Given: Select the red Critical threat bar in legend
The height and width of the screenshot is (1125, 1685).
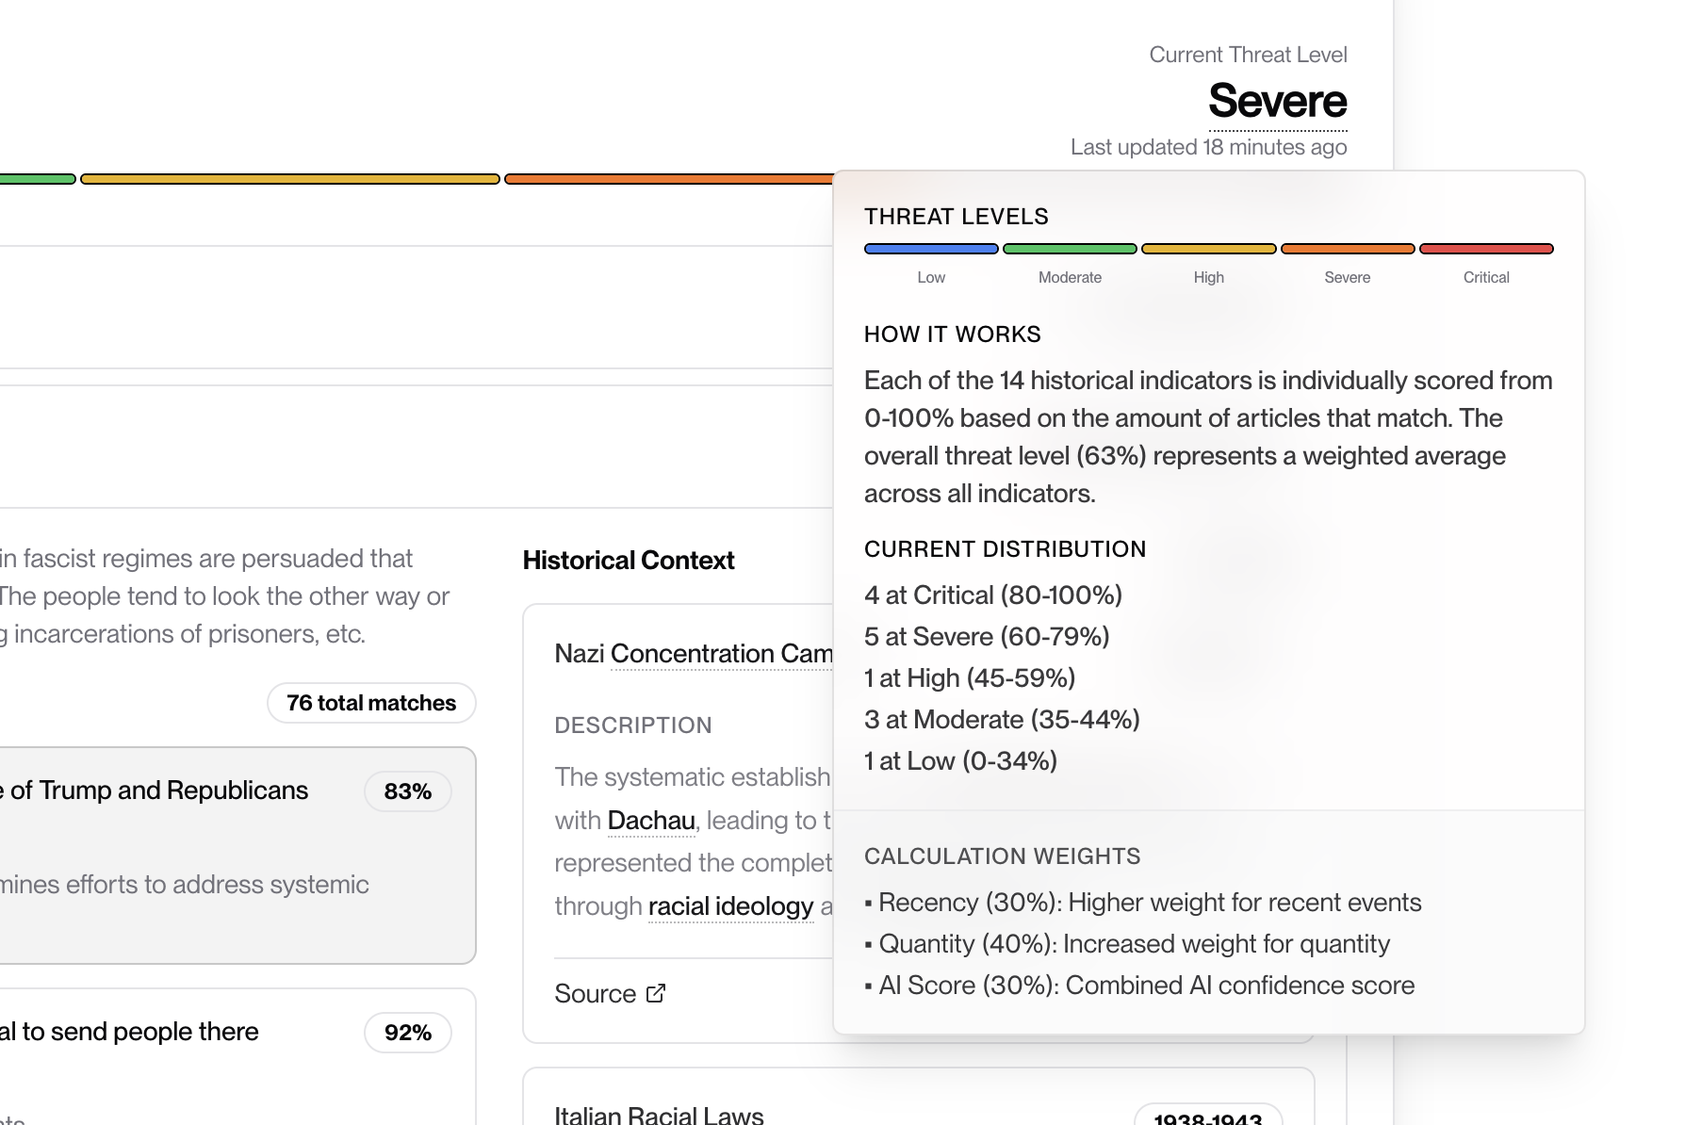Looking at the screenshot, I should tap(1486, 249).
